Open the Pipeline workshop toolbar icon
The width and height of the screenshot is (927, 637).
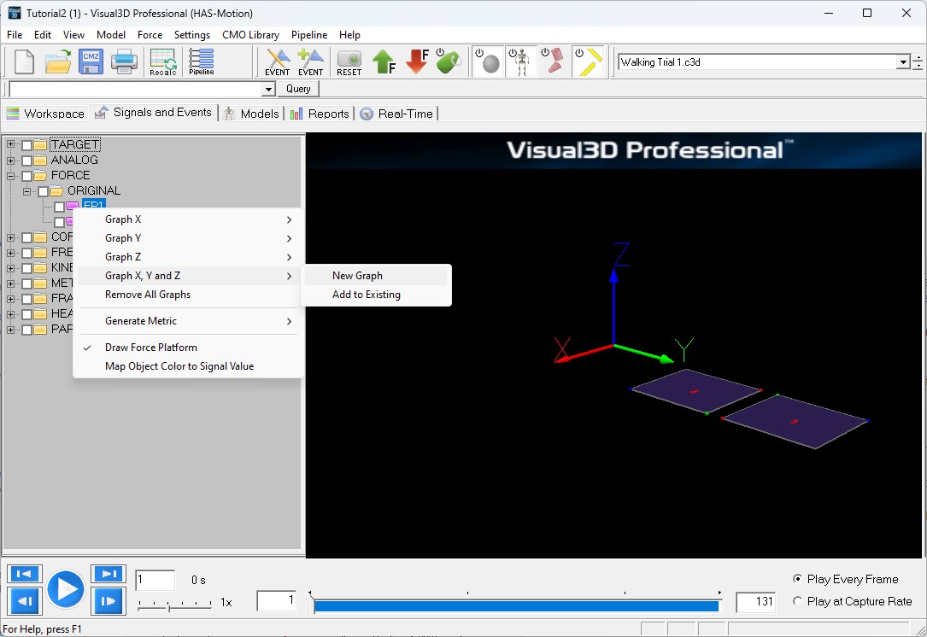tap(202, 62)
